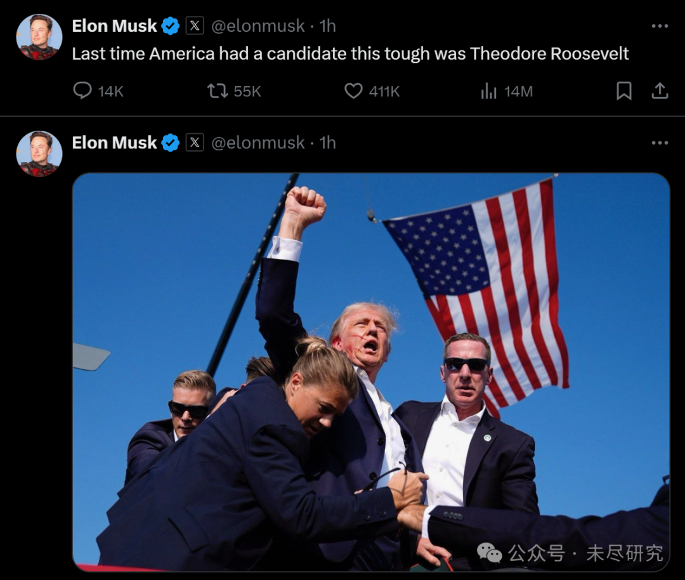Image resolution: width=685 pixels, height=580 pixels.
Task: Click the X affiliation badge in second tweet
Action: tap(195, 143)
